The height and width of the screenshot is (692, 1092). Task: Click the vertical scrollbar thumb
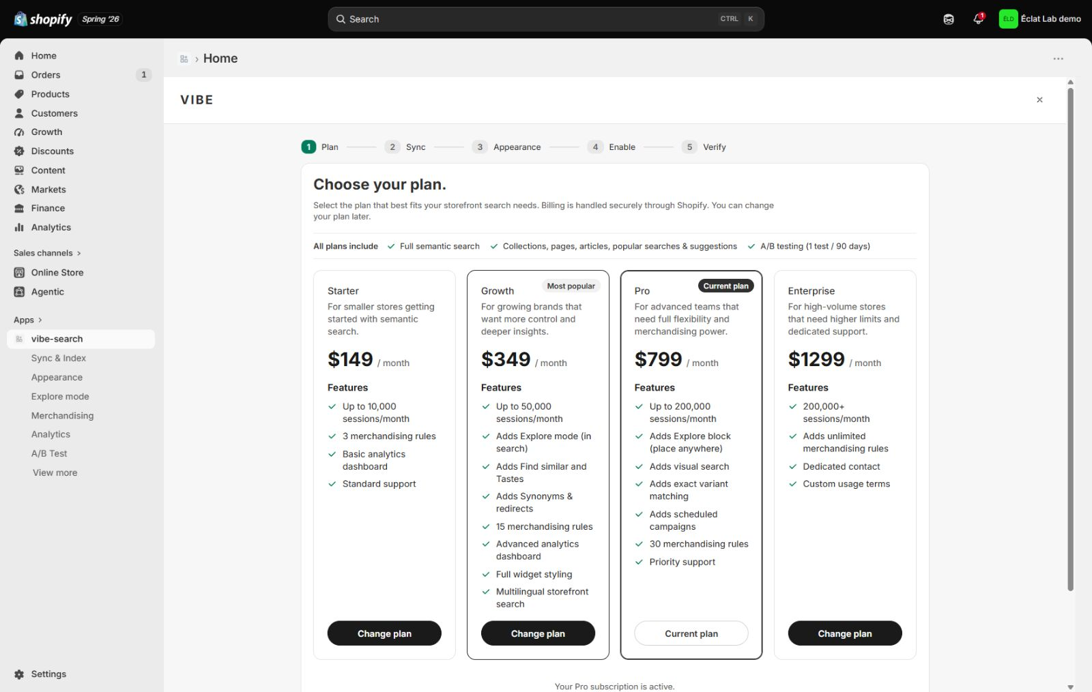pyautogui.click(x=1070, y=339)
